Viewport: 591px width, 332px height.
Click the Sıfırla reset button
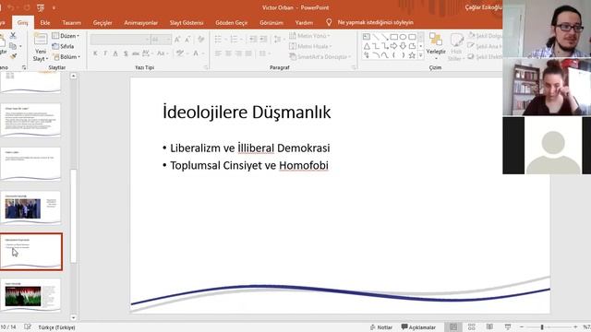pos(64,46)
